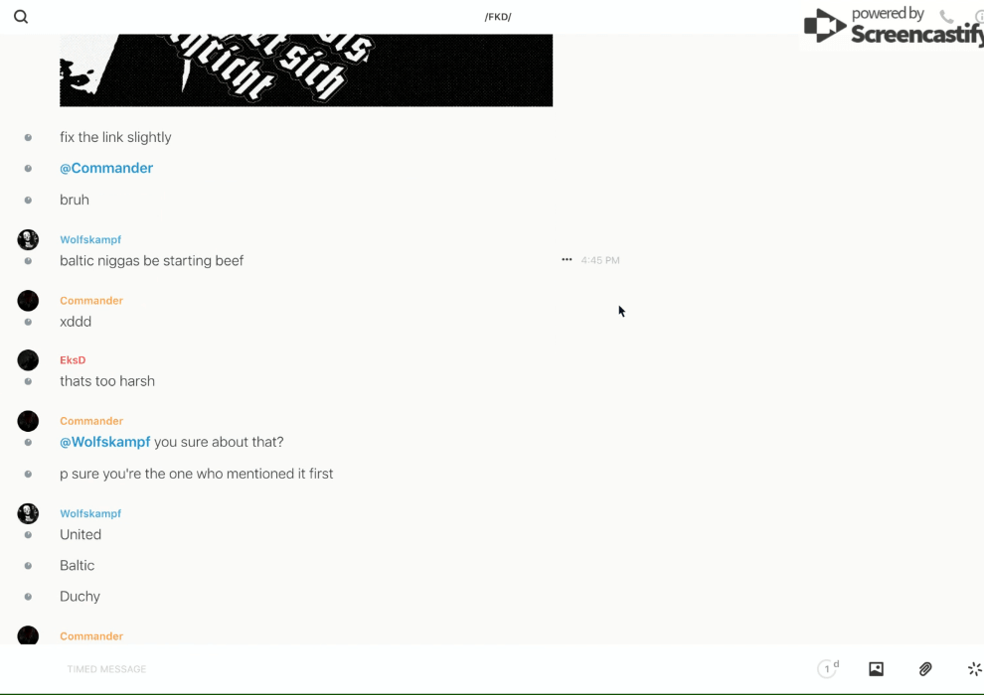Image resolution: width=984 pixels, height=695 pixels.
Task: Click EksD's dark avatar
Action: tap(28, 359)
